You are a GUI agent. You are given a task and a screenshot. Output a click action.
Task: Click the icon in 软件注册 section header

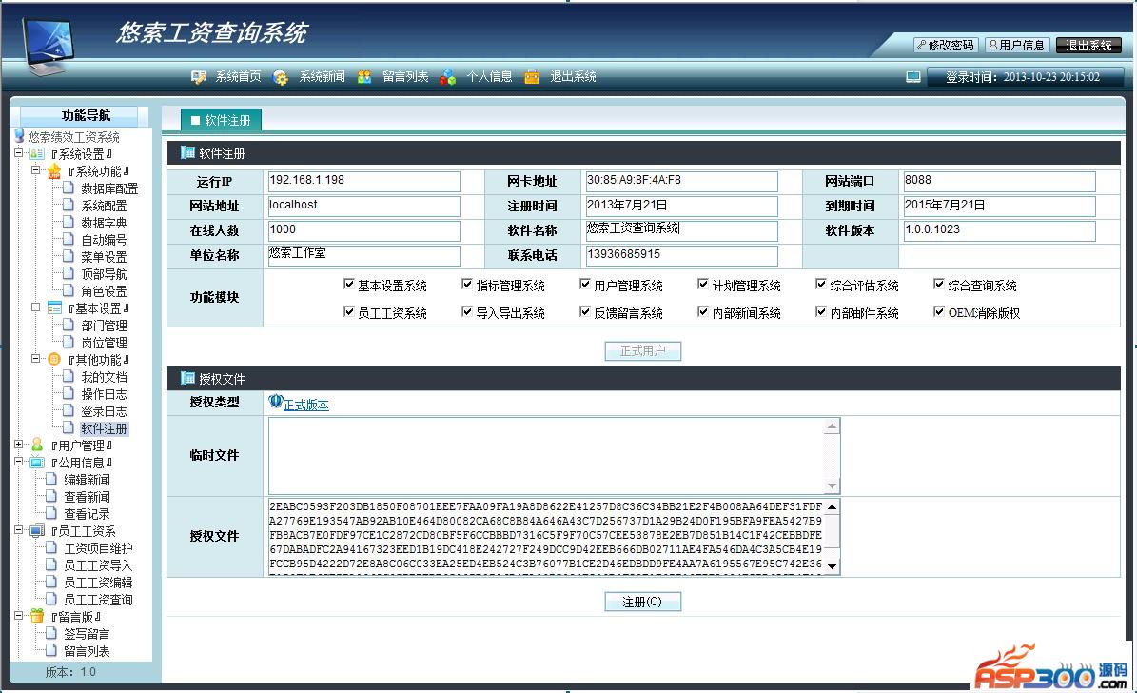pos(187,152)
